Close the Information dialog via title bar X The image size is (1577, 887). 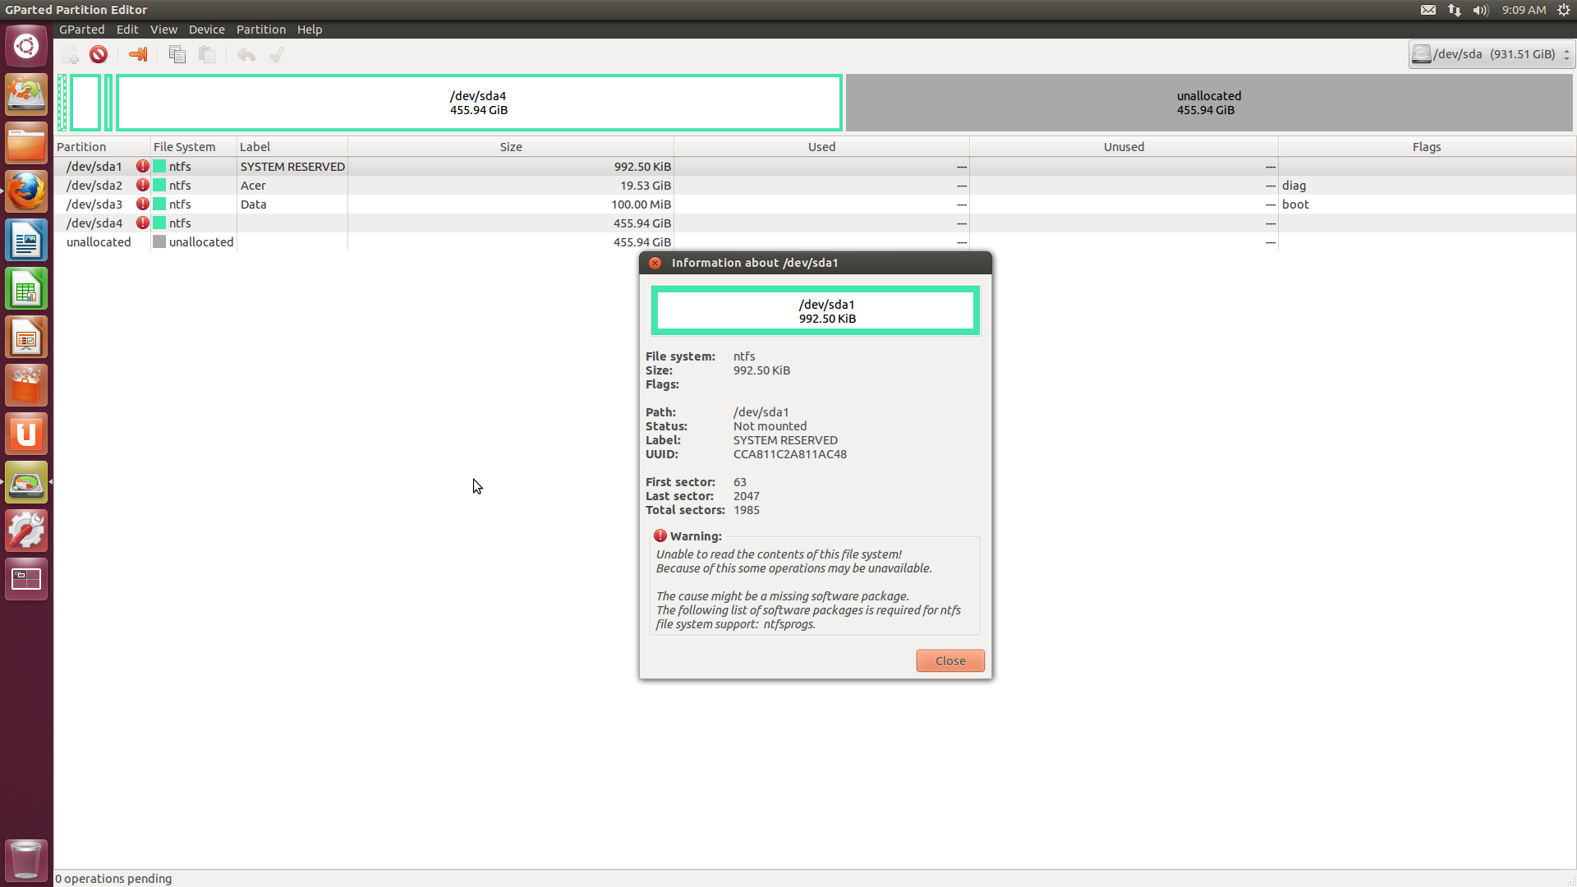655,263
